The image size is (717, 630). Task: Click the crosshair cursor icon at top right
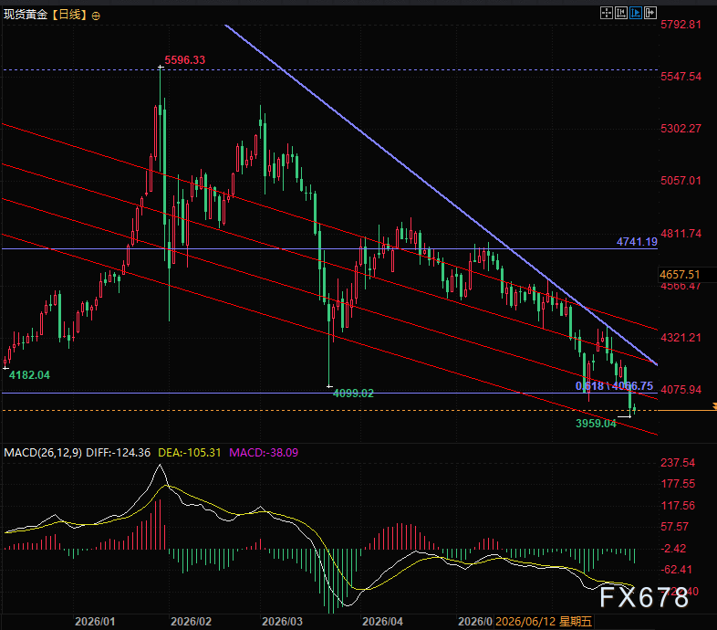point(607,13)
